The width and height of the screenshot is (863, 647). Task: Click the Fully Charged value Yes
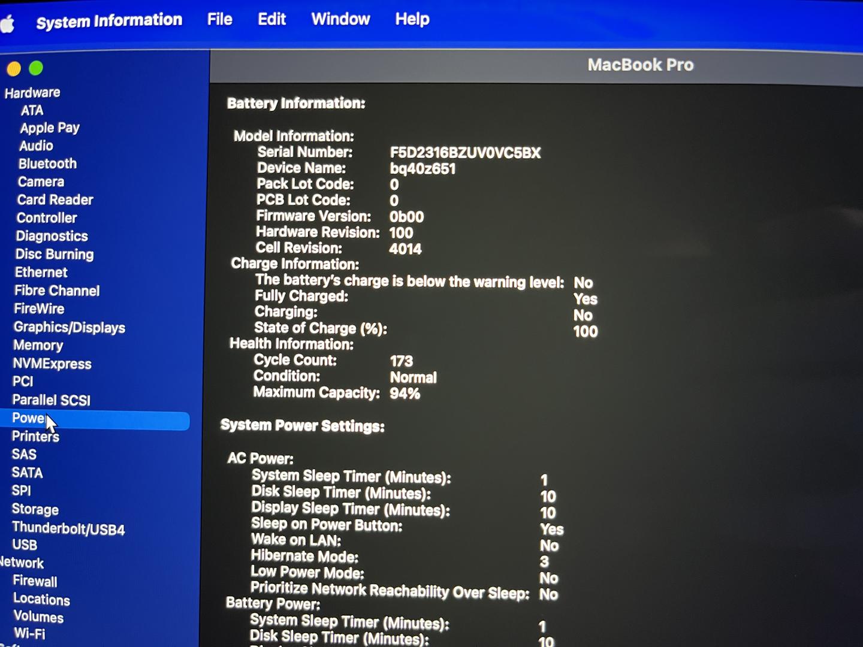coord(585,299)
